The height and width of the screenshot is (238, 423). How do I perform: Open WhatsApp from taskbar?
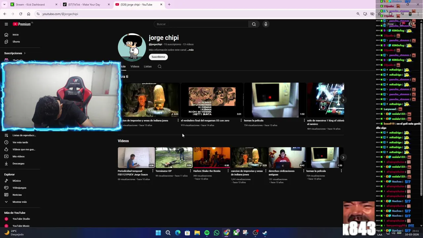tap(216, 233)
